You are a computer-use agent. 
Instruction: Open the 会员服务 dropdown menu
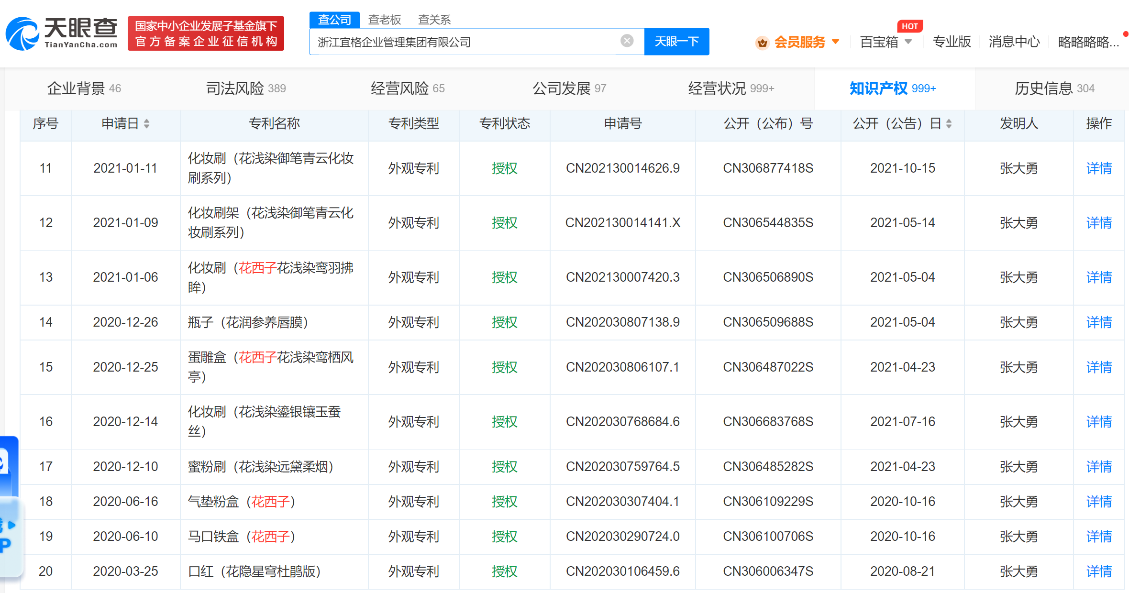[807, 42]
